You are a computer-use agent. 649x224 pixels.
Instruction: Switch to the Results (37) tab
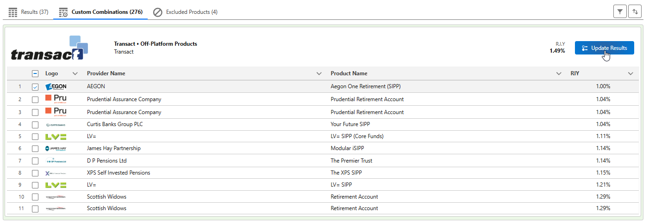(29, 12)
